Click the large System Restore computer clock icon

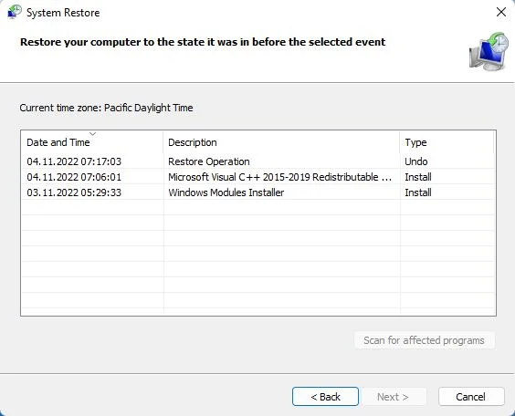click(489, 51)
